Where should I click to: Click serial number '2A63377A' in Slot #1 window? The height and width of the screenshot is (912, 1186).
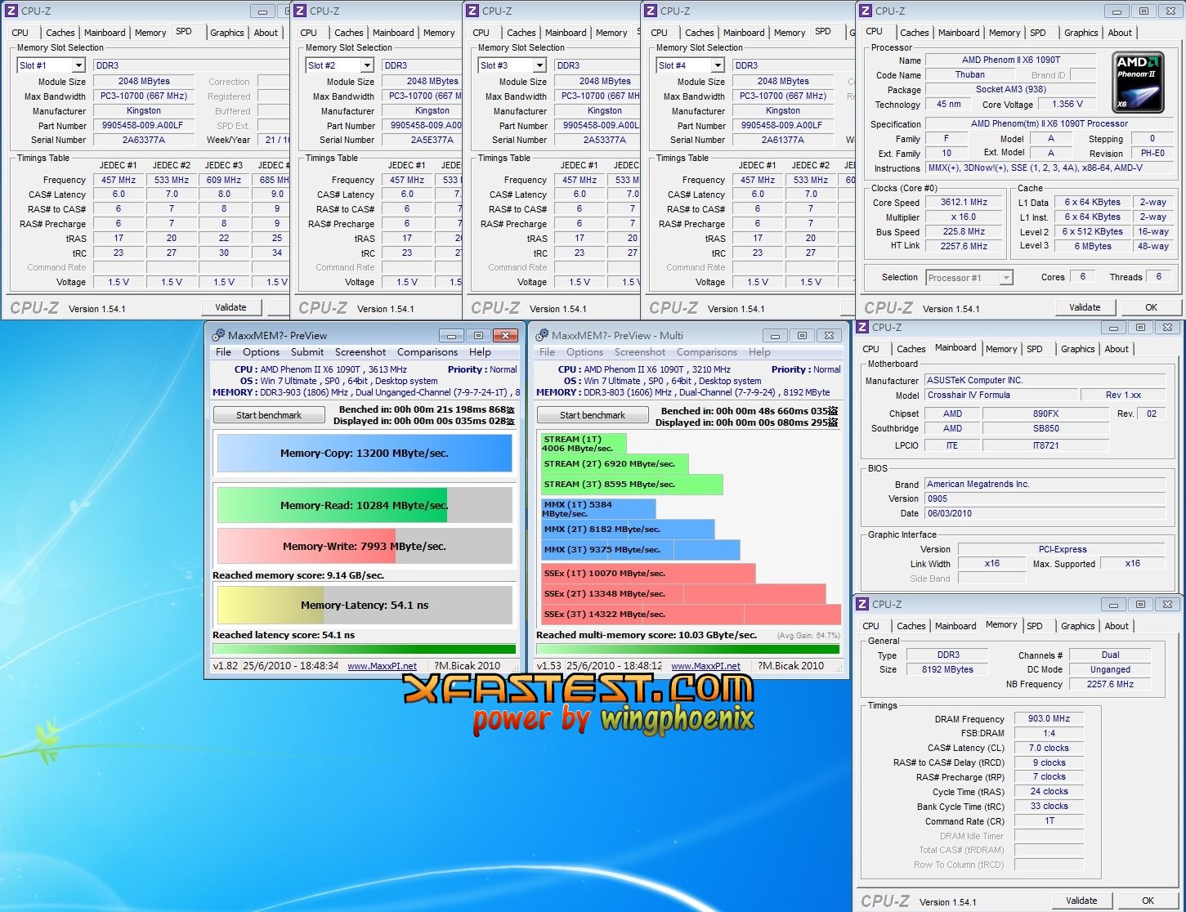click(x=144, y=140)
